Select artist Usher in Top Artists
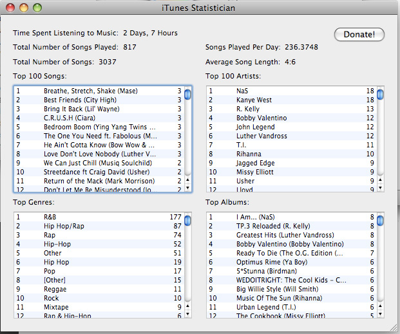Image resolution: width=400 pixels, height=334 pixels. 292,181
